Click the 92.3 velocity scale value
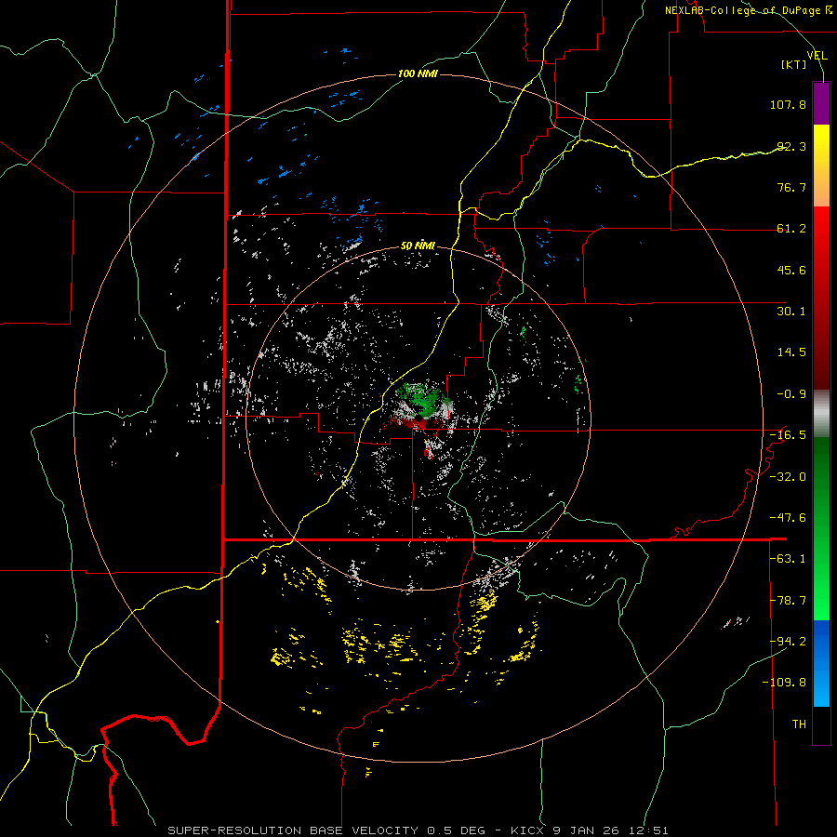The height and width of the screenshot is (837, 837). pyautogui.click(x=791, y=146)
